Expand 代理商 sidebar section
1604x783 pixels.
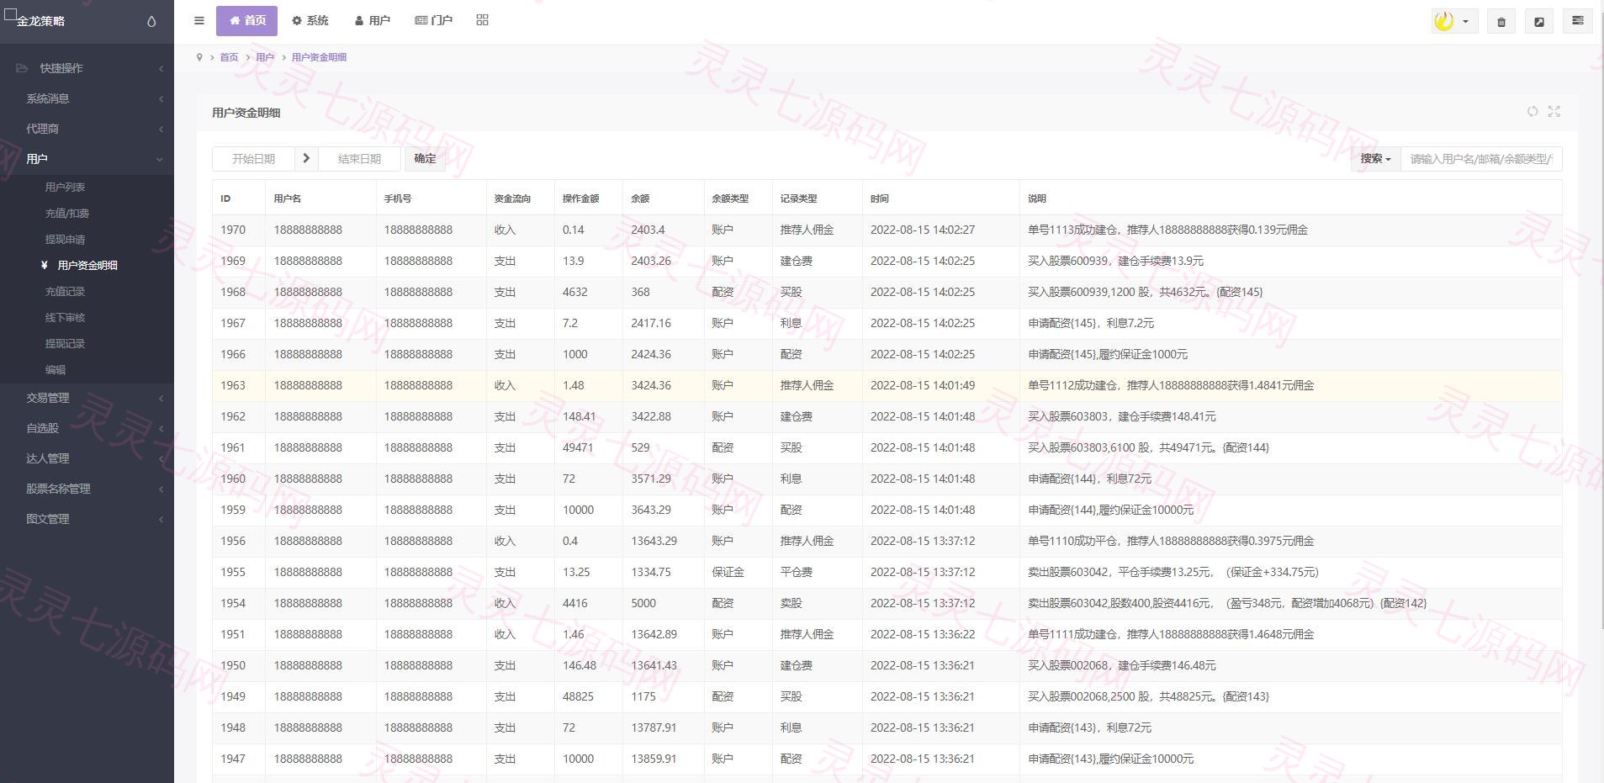(x=87, y=129)
